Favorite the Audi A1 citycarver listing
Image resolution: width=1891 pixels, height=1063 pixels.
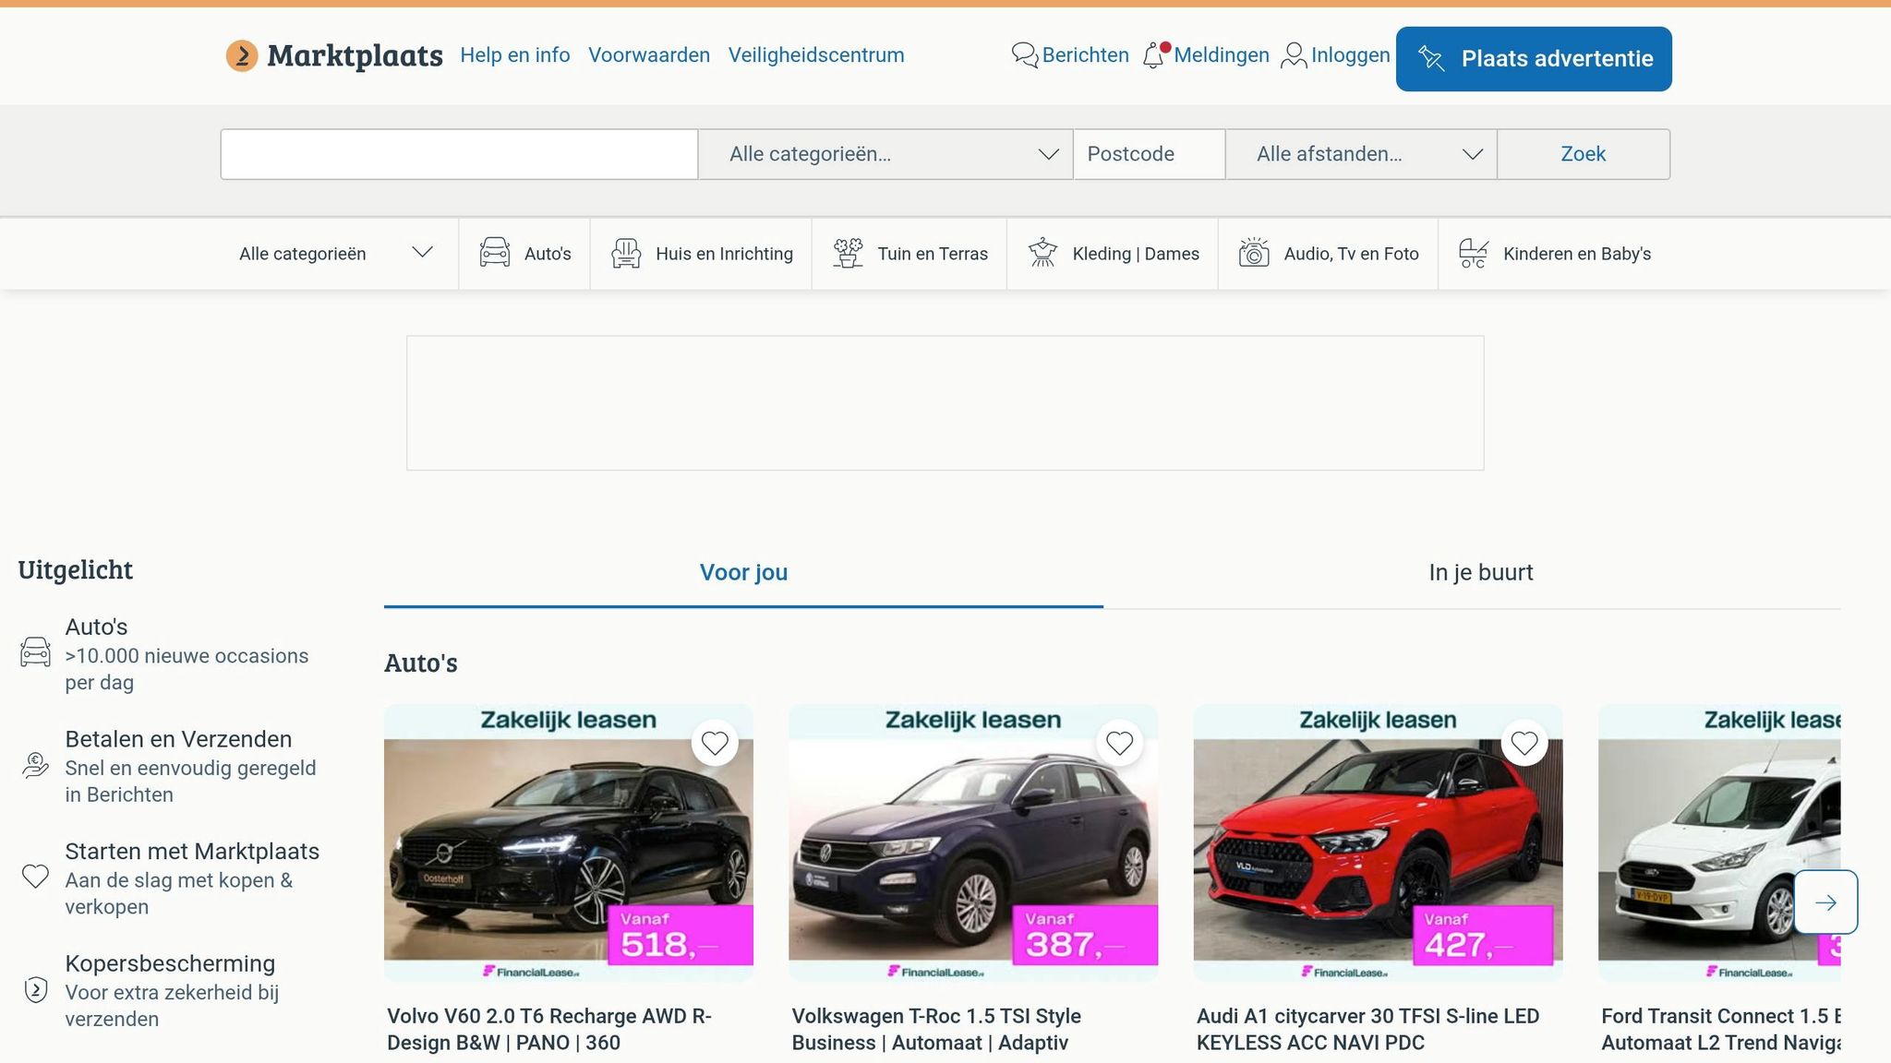(x=1524, y=743)
